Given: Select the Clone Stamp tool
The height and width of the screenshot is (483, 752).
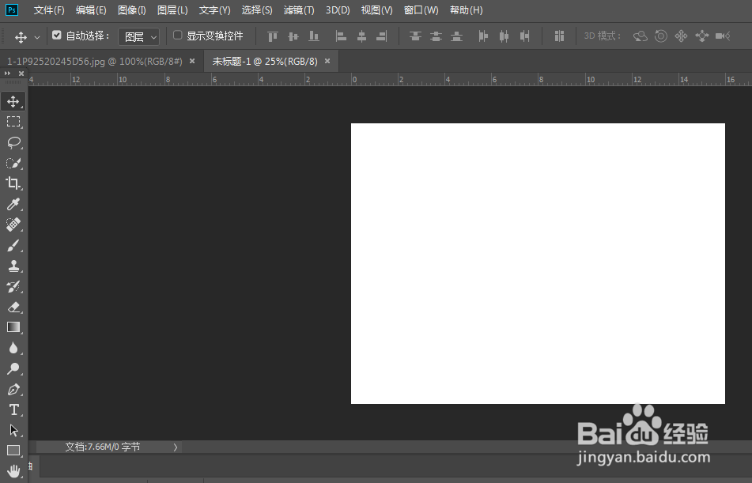Looking at the screenshot, I should [x=13, y=266].
